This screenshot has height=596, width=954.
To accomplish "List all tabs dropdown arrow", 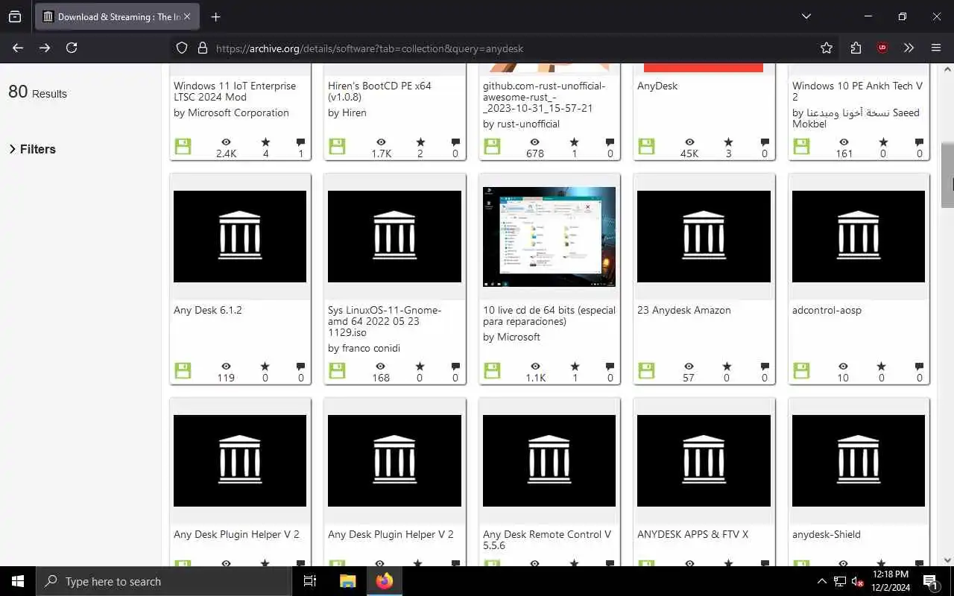I will [806, 16].
